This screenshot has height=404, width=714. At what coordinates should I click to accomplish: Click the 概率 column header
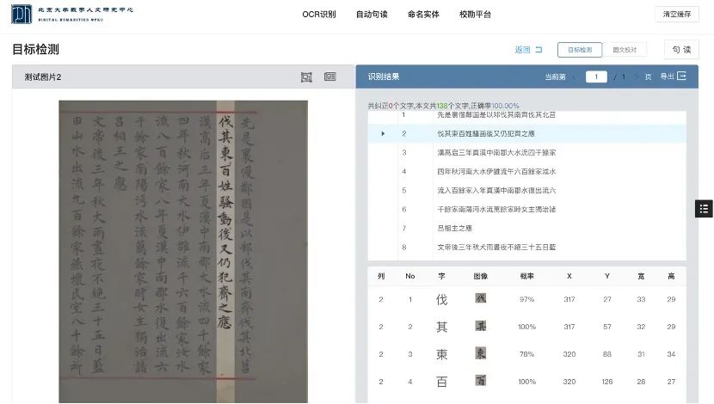[x=526, y=276]
